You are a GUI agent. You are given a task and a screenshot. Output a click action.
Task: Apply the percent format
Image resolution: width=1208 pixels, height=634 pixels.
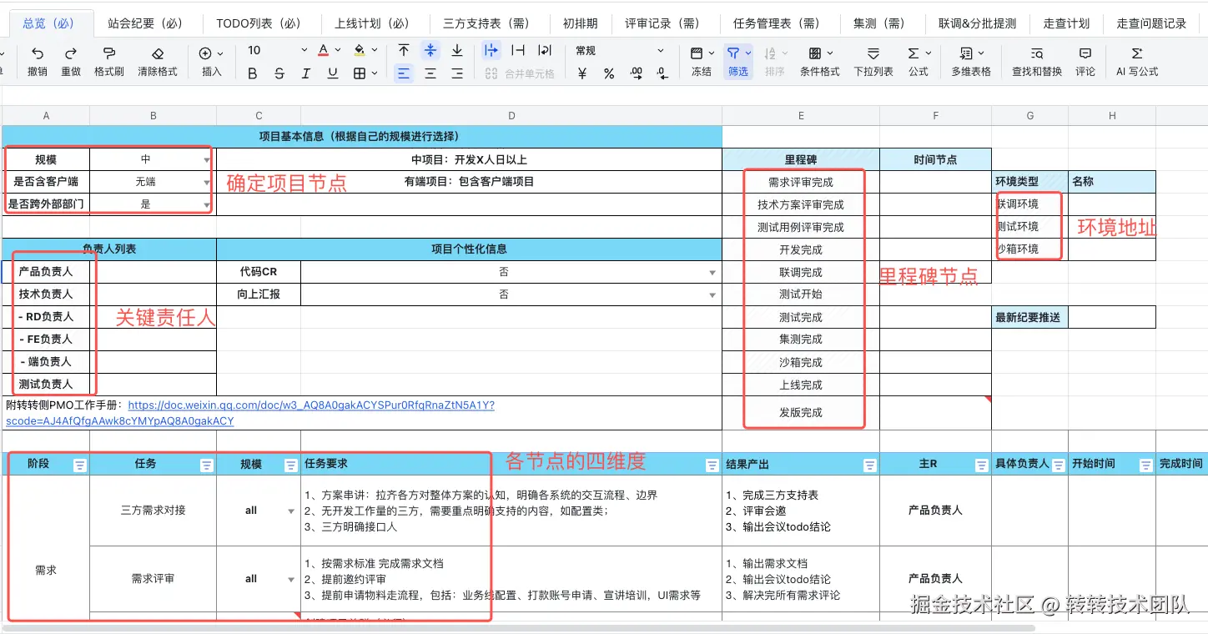pos(609,73)
